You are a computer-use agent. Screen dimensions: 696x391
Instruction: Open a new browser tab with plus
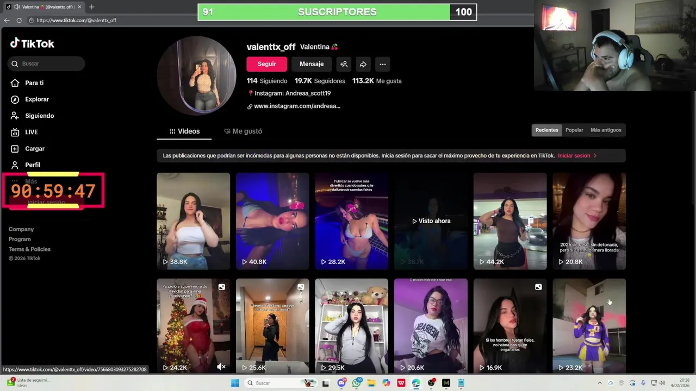point(91,7)
